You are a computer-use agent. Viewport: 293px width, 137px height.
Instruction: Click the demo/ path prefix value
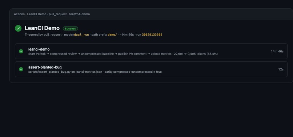tap(112, 35)
